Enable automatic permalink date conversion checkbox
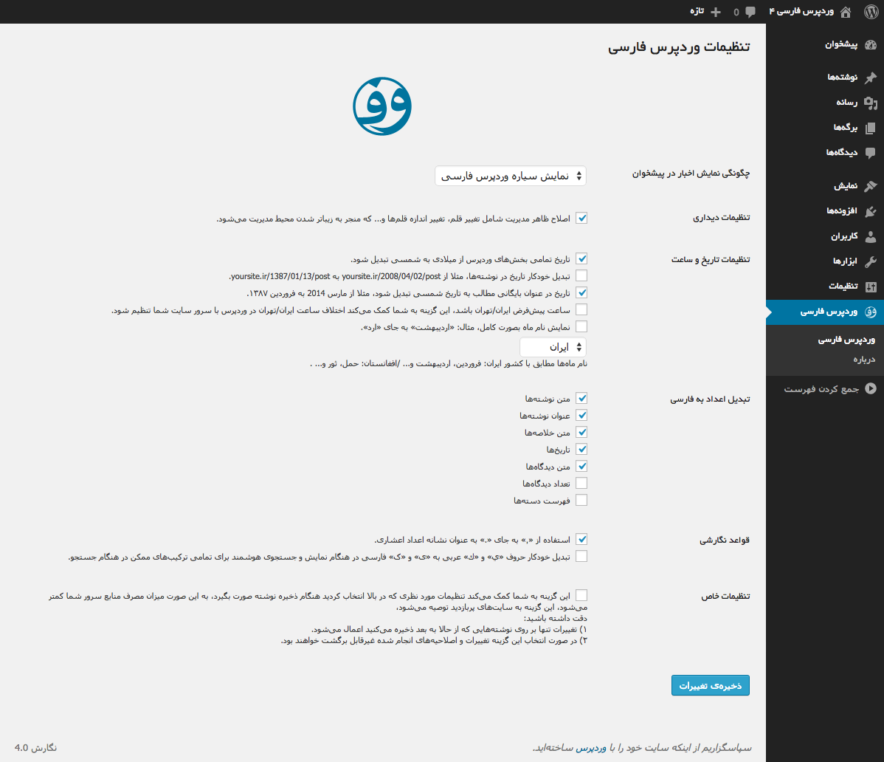The image size is (884, 762). (x=581, y=276)
